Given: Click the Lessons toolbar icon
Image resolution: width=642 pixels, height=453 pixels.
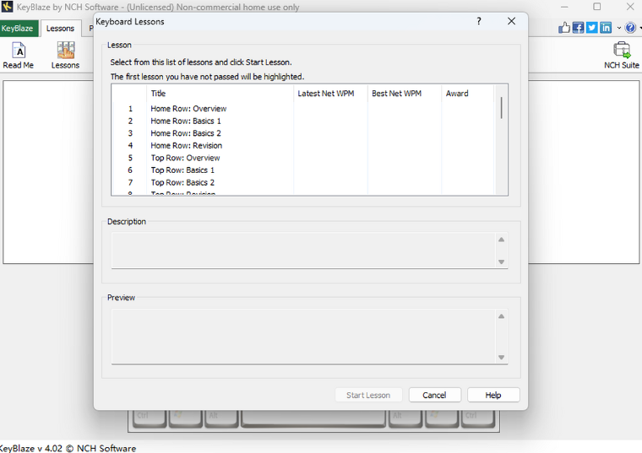Looking at the screenshot, I should (x=66, y=56).
